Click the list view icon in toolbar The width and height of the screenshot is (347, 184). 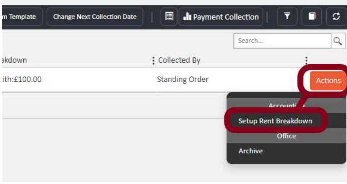tap(169, 17)
